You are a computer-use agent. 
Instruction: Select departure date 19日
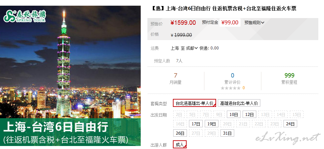[x=211, y=124]
